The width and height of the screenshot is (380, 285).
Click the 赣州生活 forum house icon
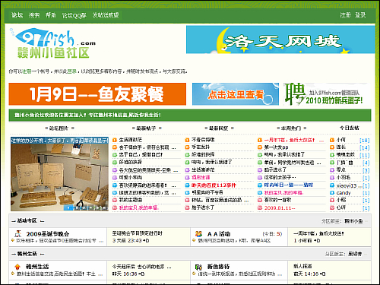tap(17, 267)
